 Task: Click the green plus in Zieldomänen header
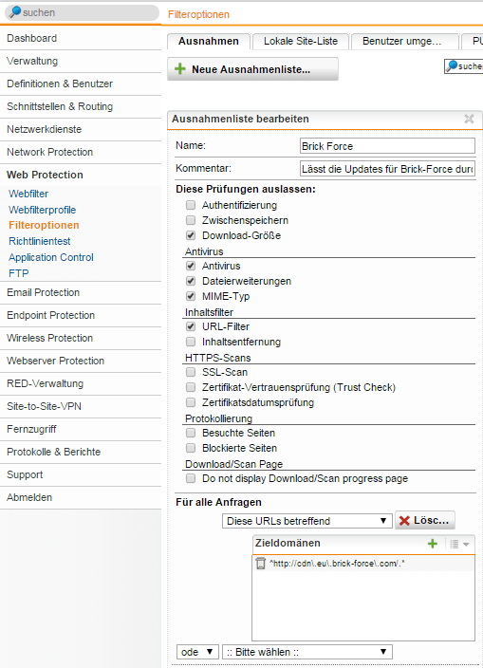tap(433, 544)
